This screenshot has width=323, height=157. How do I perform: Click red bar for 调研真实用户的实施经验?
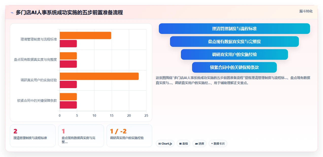68,84
